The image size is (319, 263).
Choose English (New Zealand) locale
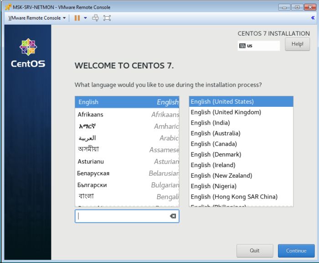click(x=241, y=175)
